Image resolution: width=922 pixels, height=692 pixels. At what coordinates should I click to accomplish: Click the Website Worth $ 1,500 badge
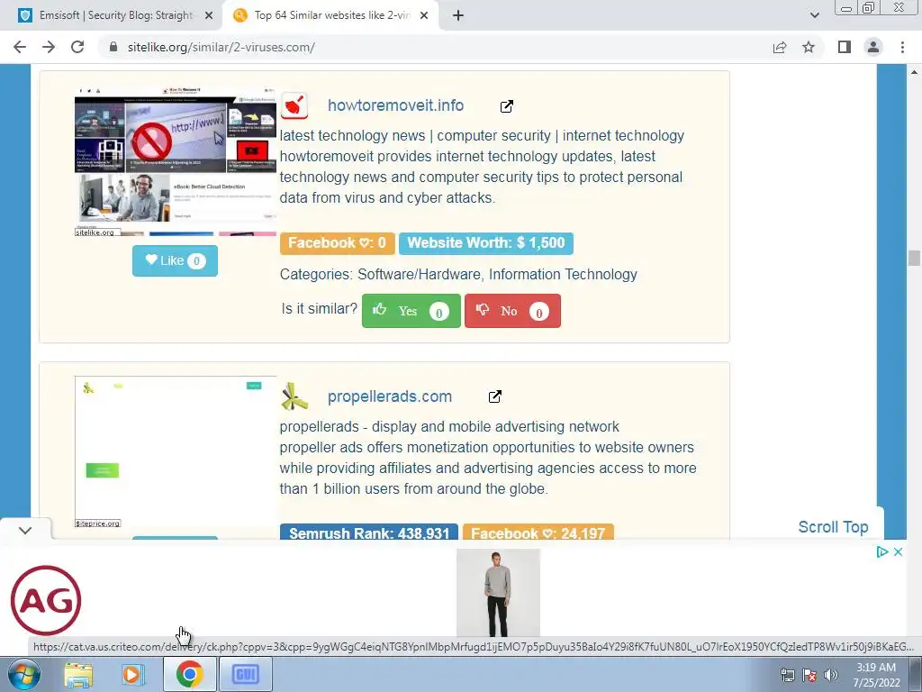(x=485, y=243)
